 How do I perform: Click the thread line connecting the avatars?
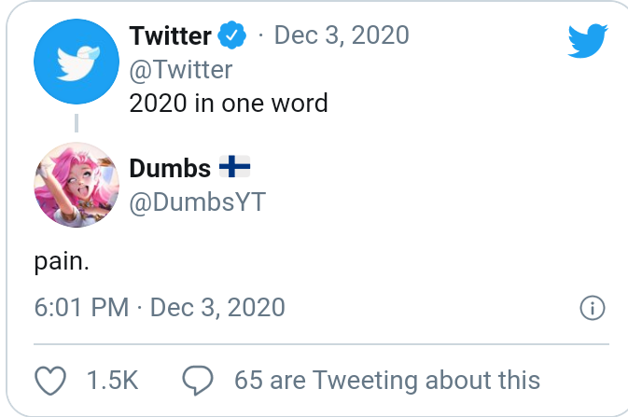[x=76, y=121]
